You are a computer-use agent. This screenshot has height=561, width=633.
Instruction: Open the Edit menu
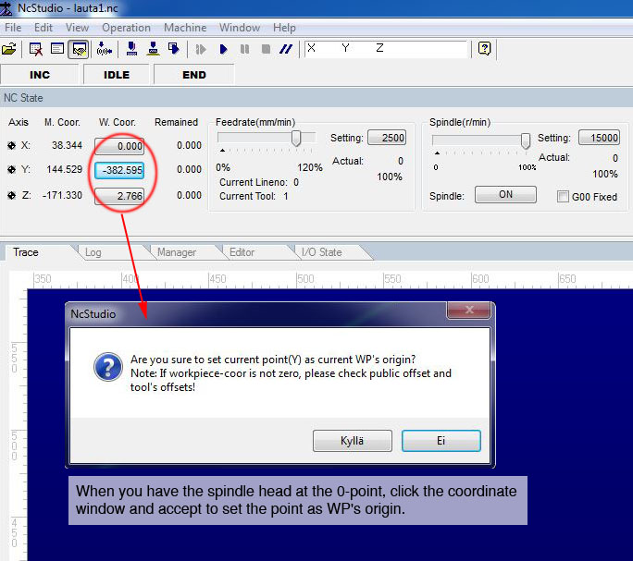pos(43,28)
